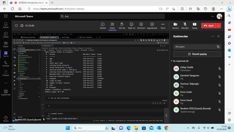
Task: Click the Teams Ara search box
Action: click(112, 16)
